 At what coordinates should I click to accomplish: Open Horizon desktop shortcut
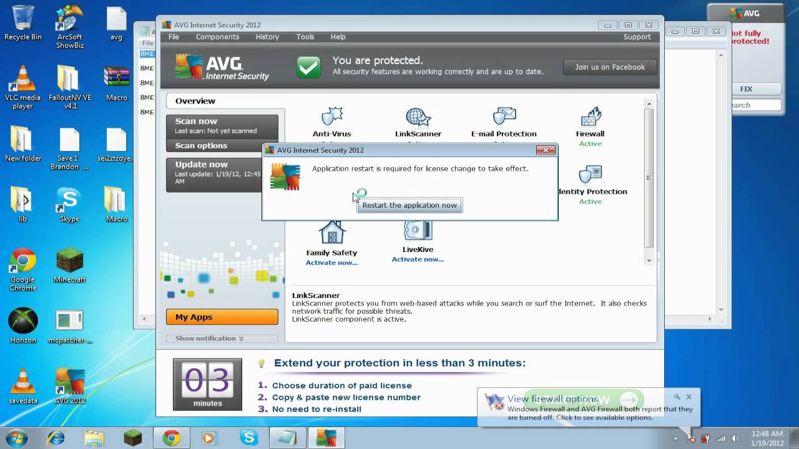[23, 326]
